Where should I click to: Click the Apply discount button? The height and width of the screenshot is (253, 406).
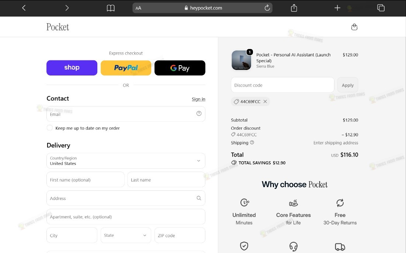[348, 85]
